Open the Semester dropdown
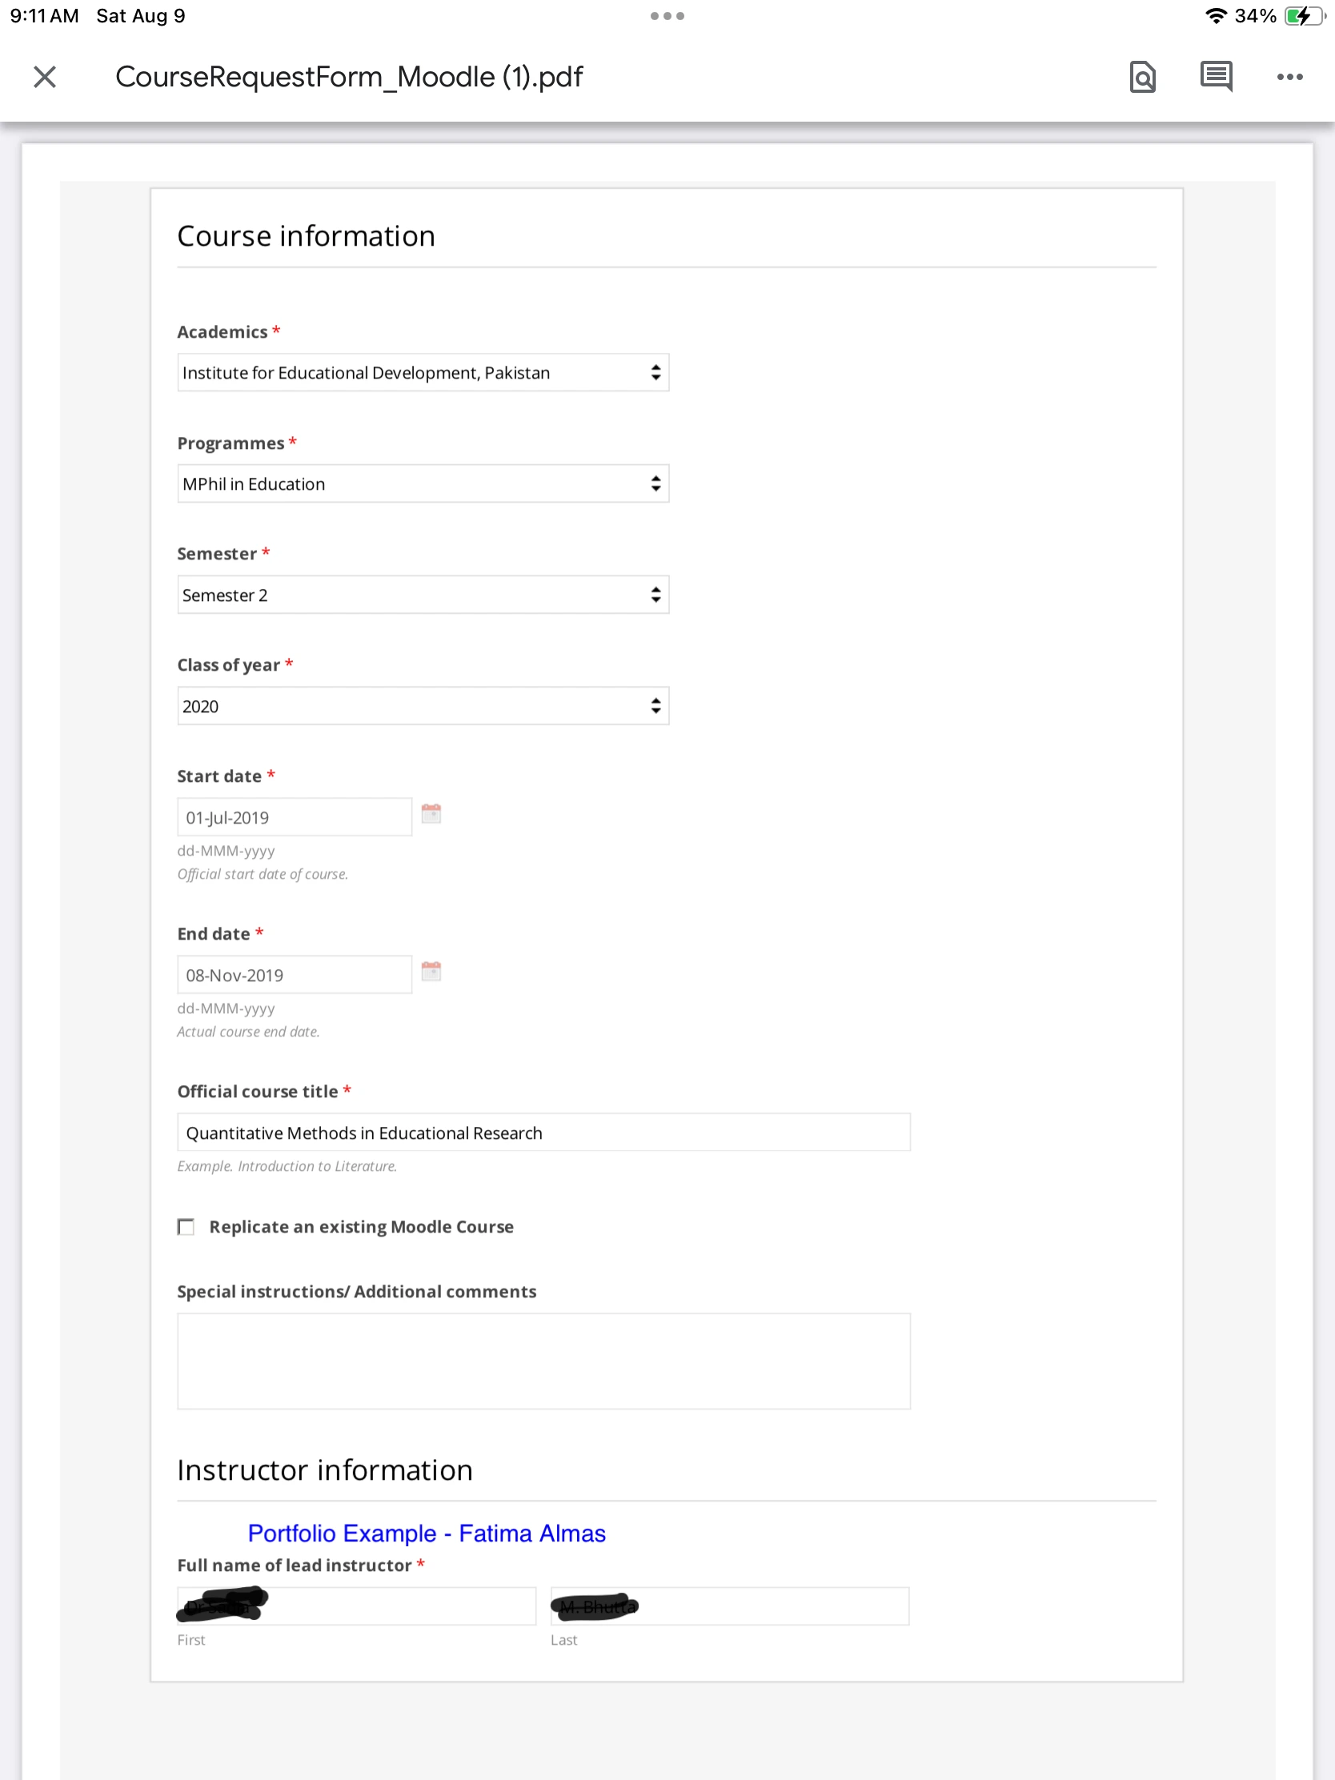This screenshot has width=1335, height=1780. (x=423, y=595)
